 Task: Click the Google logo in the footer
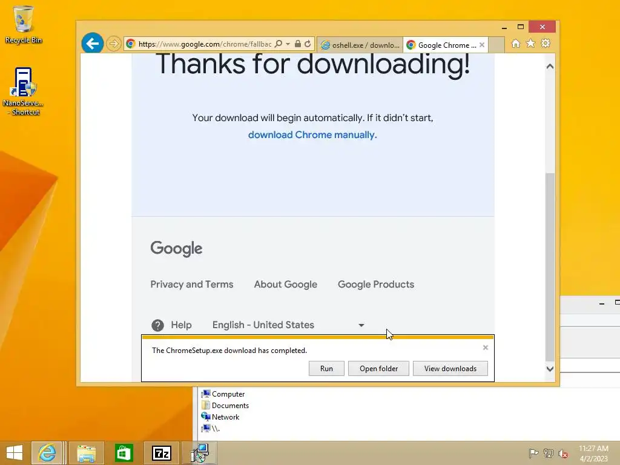pyautogui.click(x=176, y=249)
